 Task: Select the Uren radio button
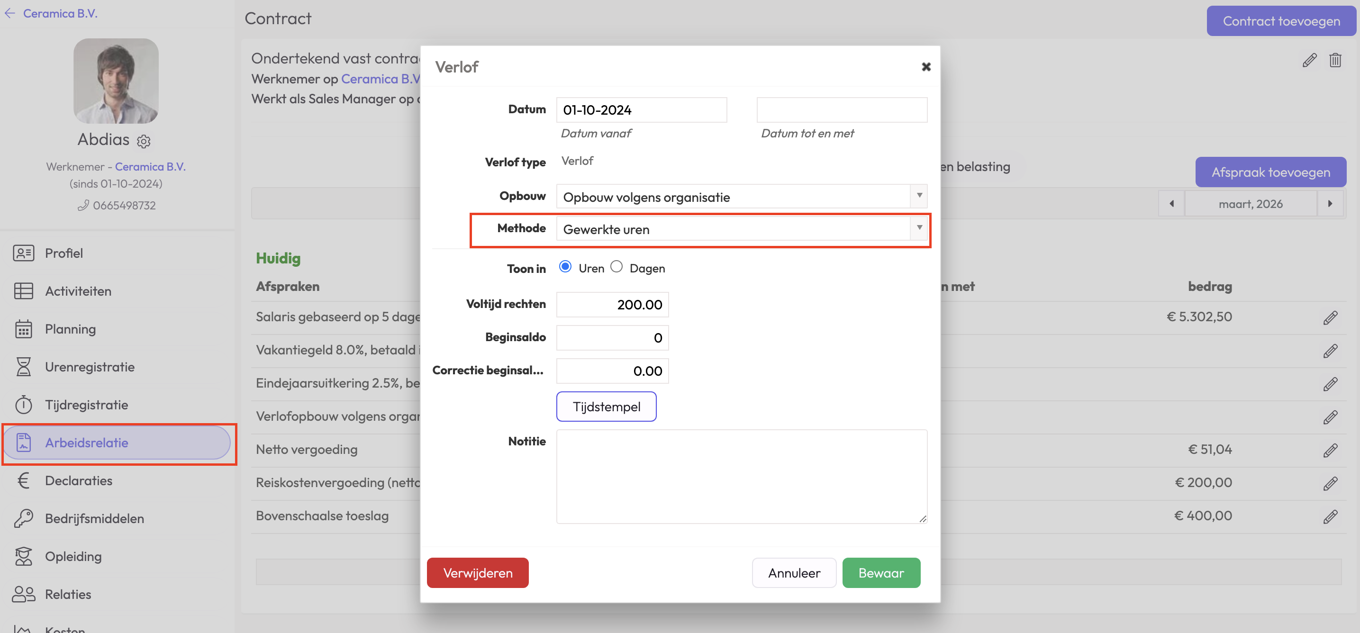565,267
